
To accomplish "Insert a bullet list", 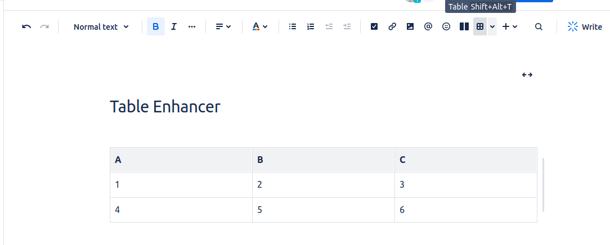I will (x=293, y=26).
